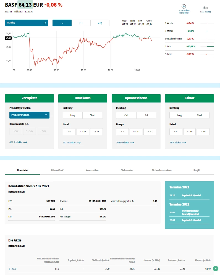Click the 1 Woche performance row

click(x=190, y=23)
